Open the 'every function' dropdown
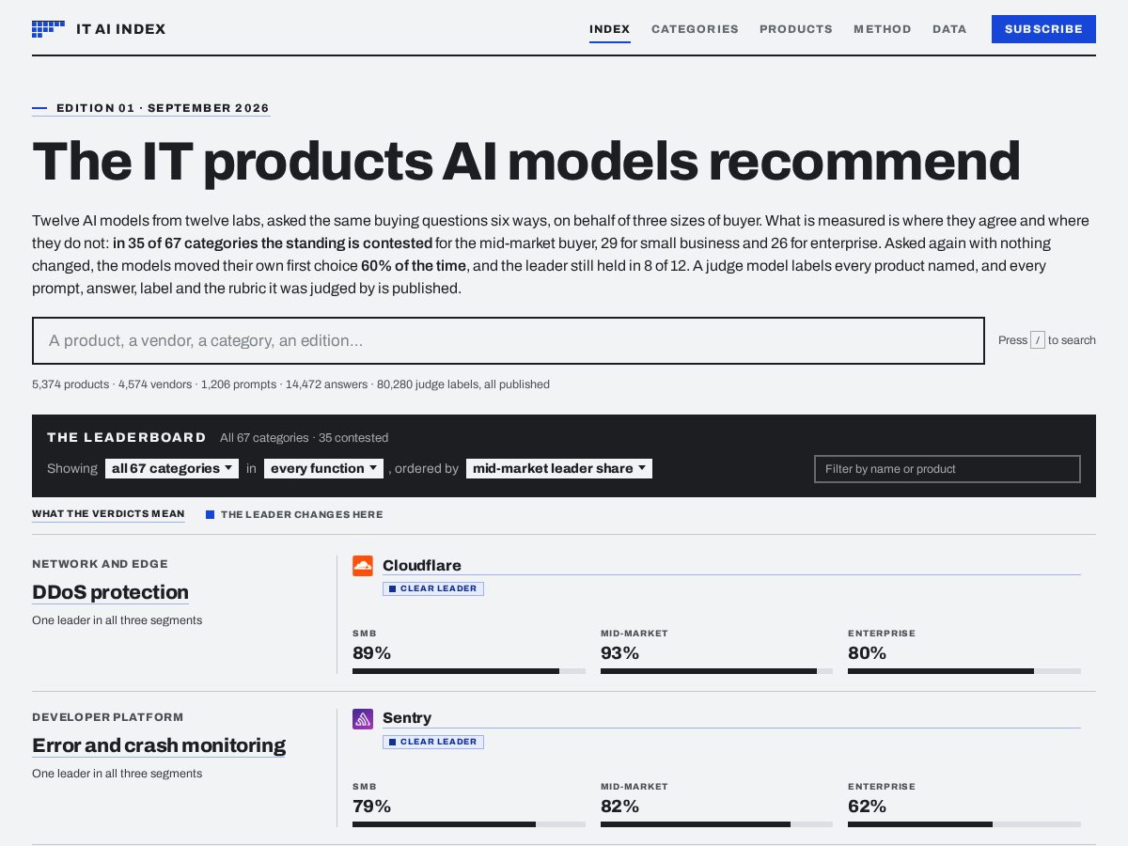Screen dimensions: 1128x846 click(x=323, y=468)
